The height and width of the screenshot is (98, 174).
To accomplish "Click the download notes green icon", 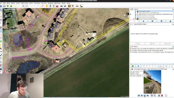I will 133,66.
